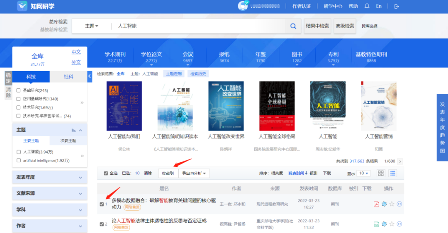Download PDF for 多模态数据融合 article

[376, 204]
